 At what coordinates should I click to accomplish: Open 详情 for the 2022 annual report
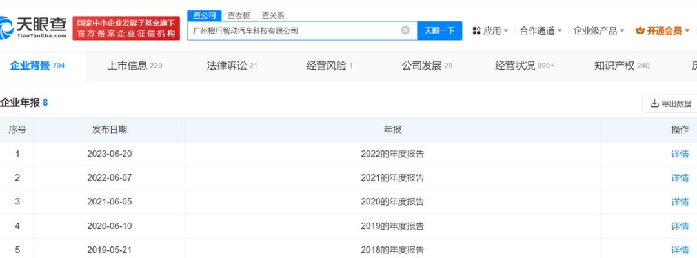[680, 154]
